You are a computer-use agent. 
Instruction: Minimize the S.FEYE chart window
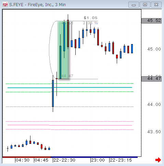[x=134, y=5]
